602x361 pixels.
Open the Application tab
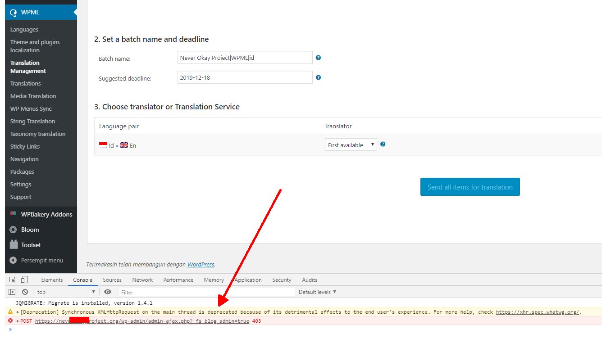[x=248, y=280]
